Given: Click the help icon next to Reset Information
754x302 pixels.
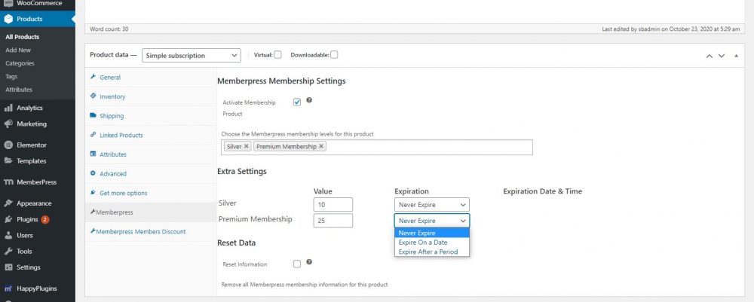Looking at the screenshot, I should tap(310, 262).
